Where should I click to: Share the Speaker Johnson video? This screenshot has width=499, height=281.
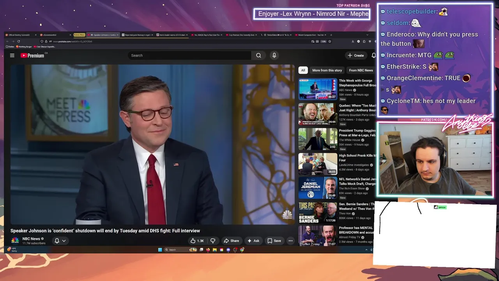click(x=231, y=241)
